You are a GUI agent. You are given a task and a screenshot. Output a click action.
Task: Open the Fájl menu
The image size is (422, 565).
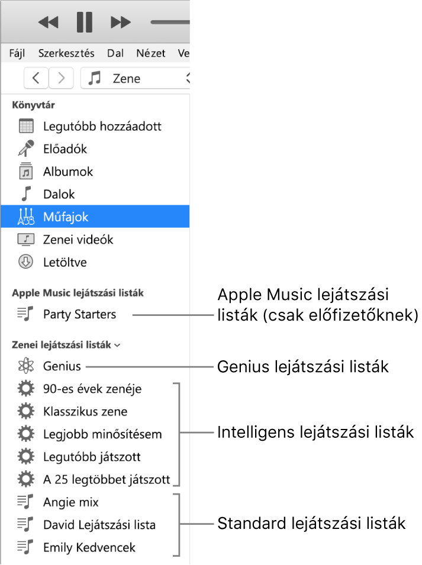tap(17, 53)
